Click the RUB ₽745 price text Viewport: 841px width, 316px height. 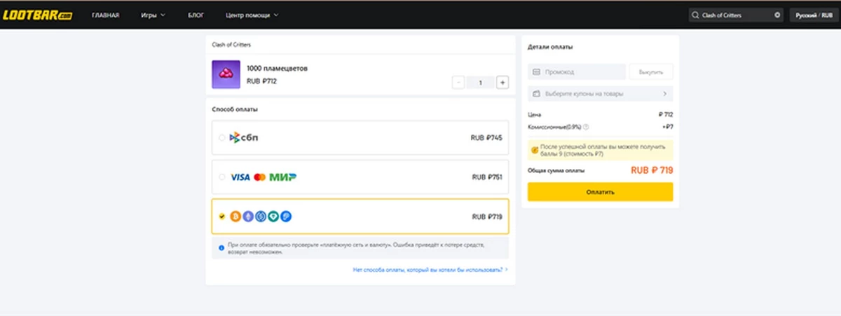click(486, 138)
